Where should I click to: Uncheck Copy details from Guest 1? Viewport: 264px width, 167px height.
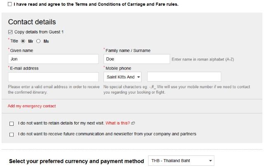coord(10,32)
